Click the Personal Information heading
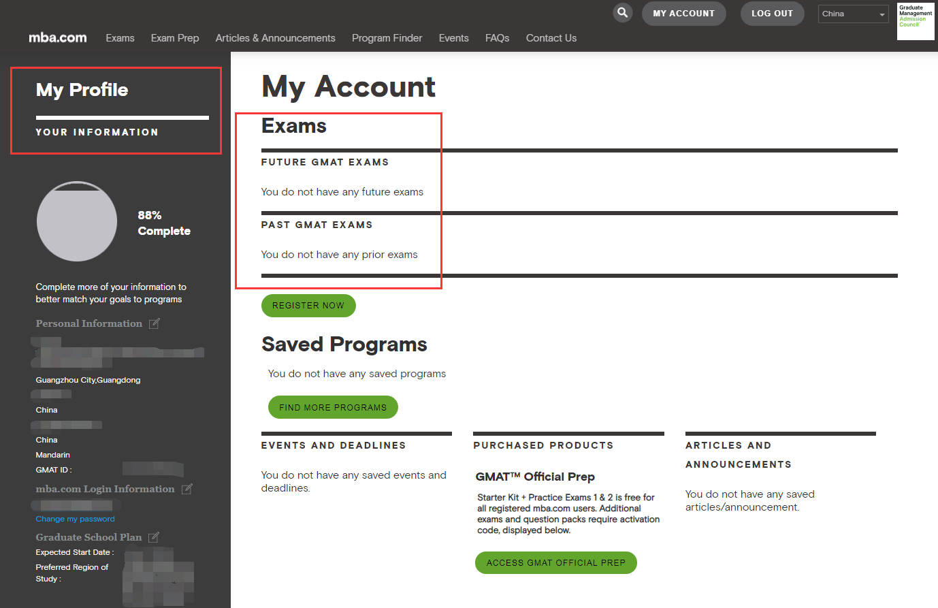 pos(89,323)
